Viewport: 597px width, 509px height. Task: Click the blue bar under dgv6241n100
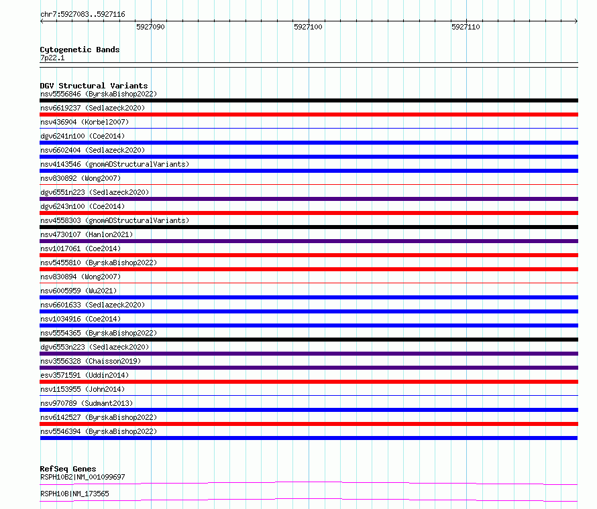(x=309, y=143)
